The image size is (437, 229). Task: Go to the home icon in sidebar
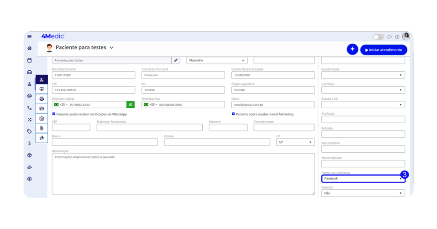pos(29,49)
